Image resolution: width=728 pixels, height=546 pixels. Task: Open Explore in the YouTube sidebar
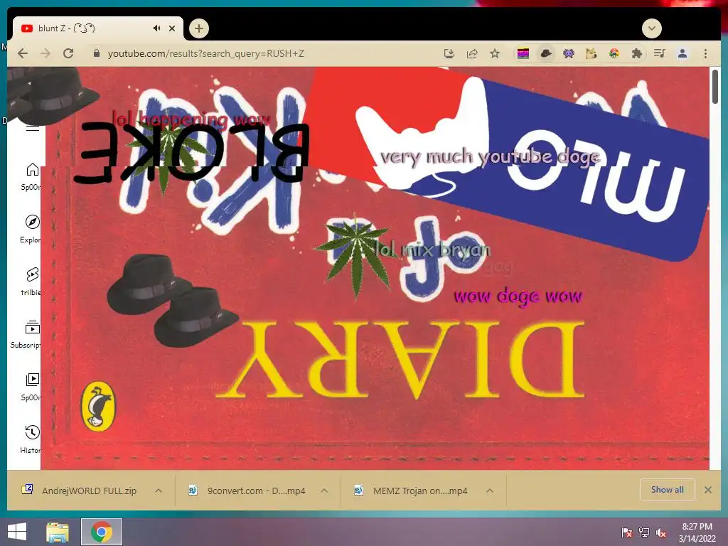[x=31, y=229]
